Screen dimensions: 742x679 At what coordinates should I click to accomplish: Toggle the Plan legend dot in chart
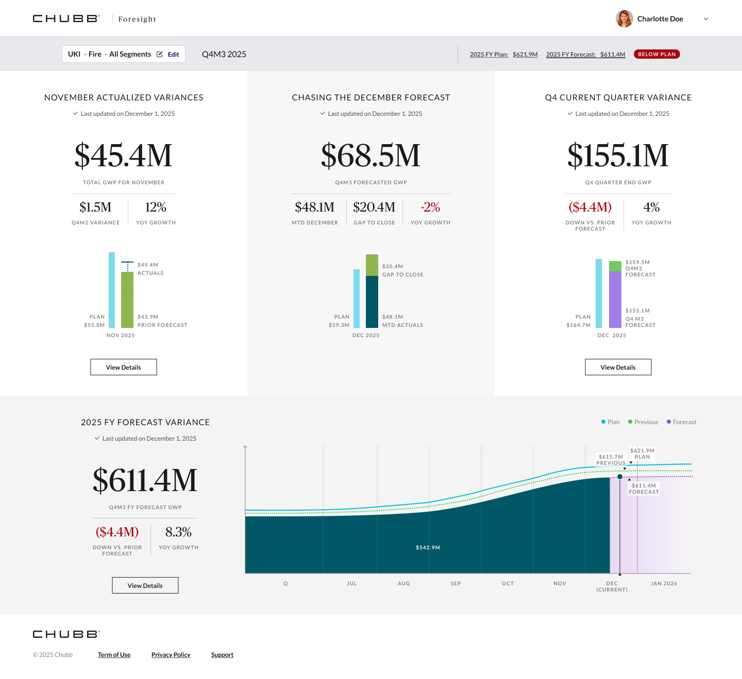(x=603, y=422)
